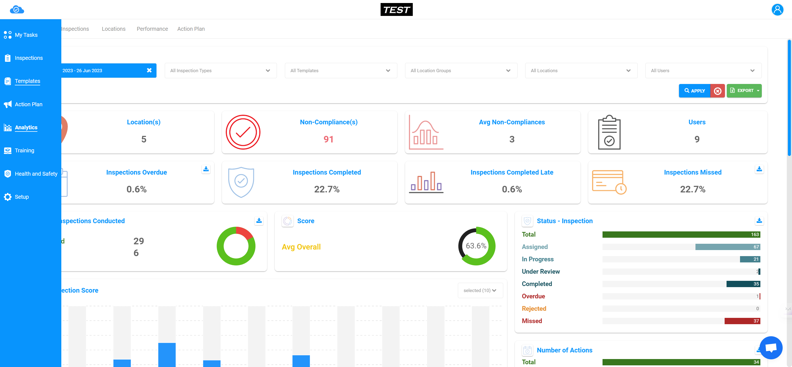Open My Tasks in sidebar
The height and width of the screenshot is (367, 792).
pyautogui.click(x=26, y=35)
